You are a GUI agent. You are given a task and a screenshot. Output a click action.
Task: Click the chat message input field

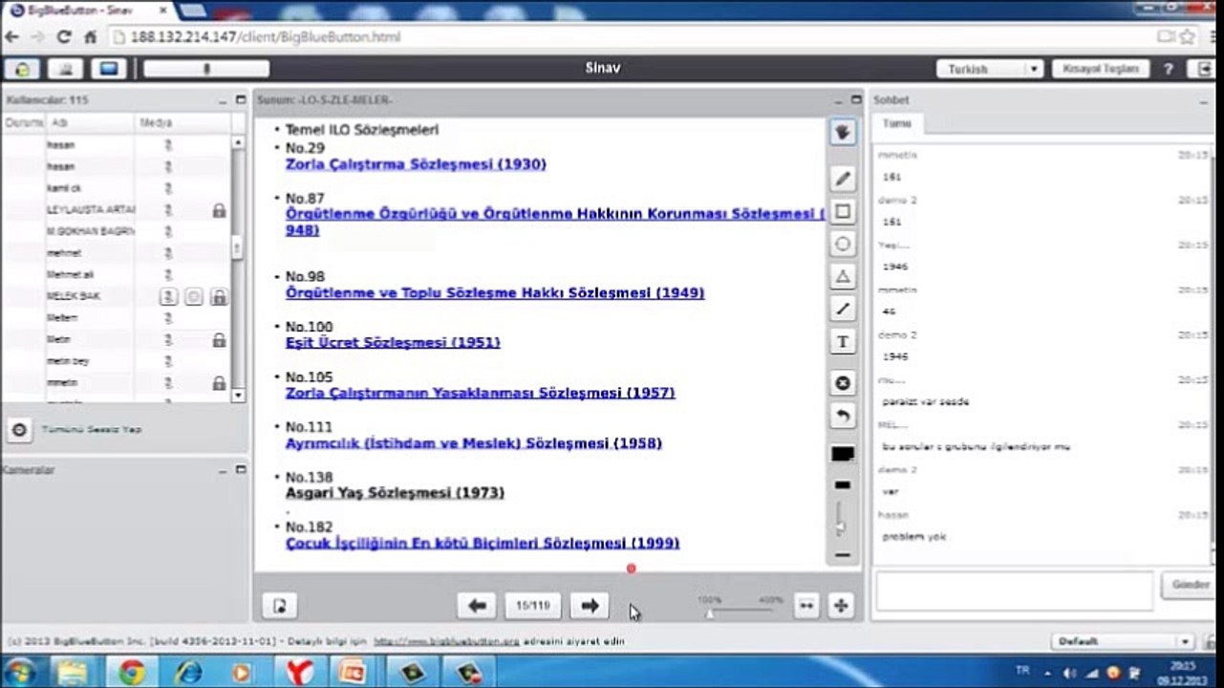pos(1014,591)
